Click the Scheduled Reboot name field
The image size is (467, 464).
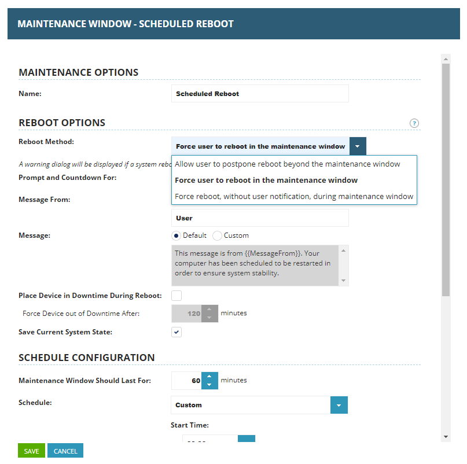click(259, 93)
